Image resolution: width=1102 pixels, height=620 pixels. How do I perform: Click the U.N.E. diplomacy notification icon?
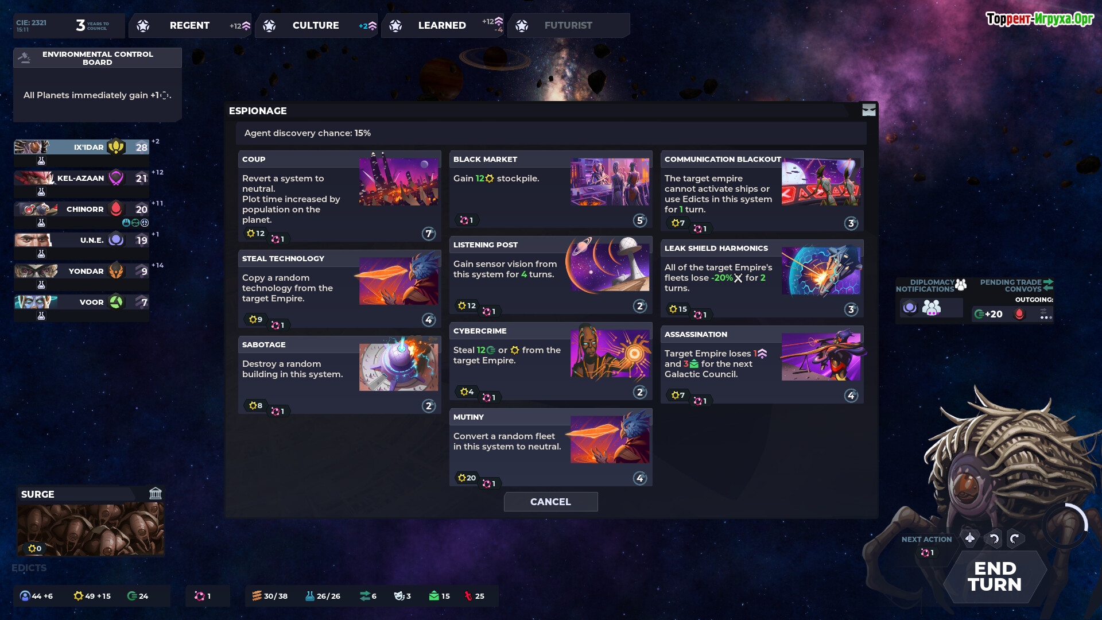[910, 308]
